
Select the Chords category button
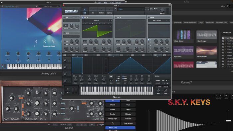pos(113,105)
